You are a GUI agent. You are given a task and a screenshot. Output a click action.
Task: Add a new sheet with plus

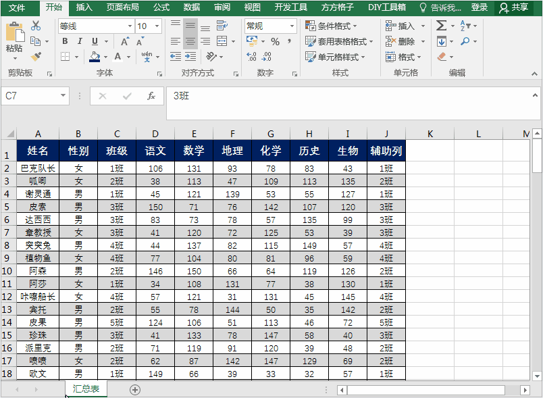(x=134, y=390)
